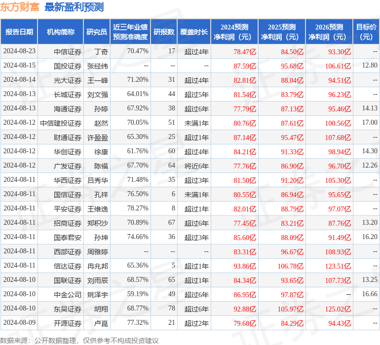Click the 近三年业绩预测准确度 column header
The image size is (380, 345).
tap(130, 32)
